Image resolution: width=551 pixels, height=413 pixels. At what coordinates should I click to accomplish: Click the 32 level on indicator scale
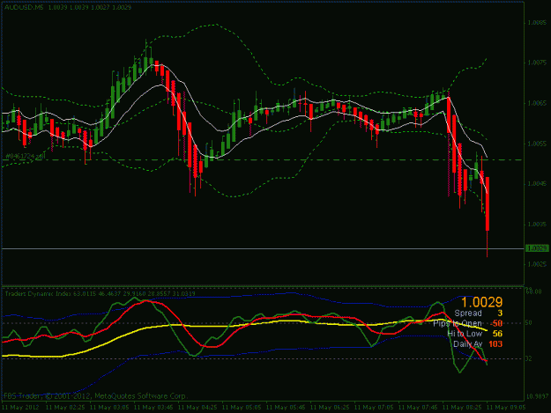[528, 358]
